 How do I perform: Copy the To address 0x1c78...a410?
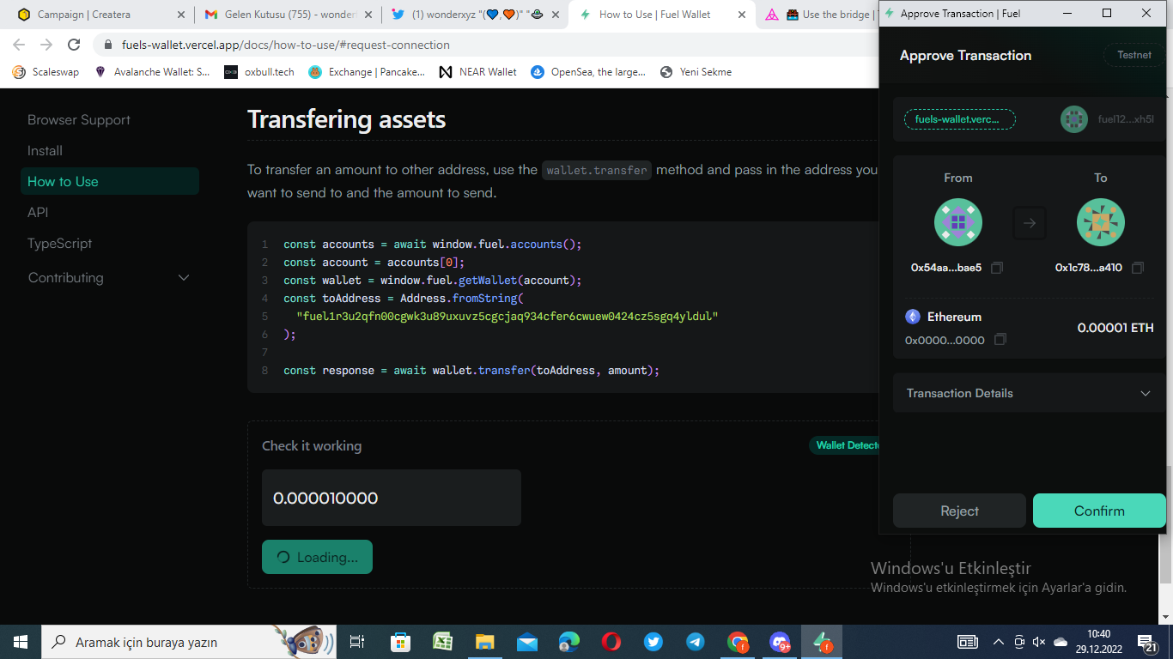pos(1140,267)
